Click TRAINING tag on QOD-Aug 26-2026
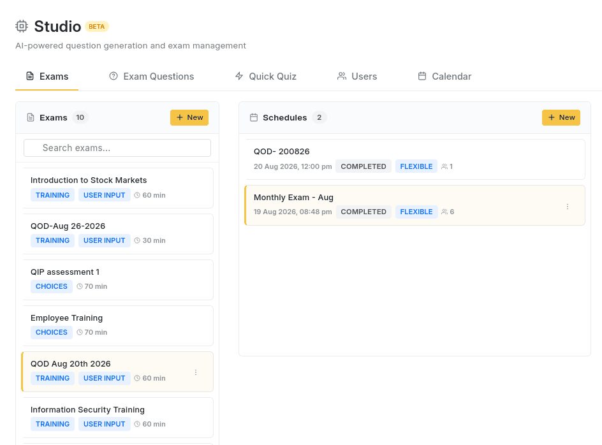The image size is (602, 445). pyautogui.click(x=52, y=240)
